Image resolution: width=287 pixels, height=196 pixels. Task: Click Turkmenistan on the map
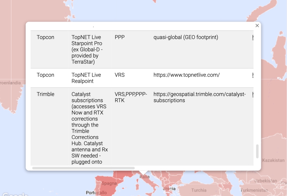pyautogui.click(x=254, y=190)
